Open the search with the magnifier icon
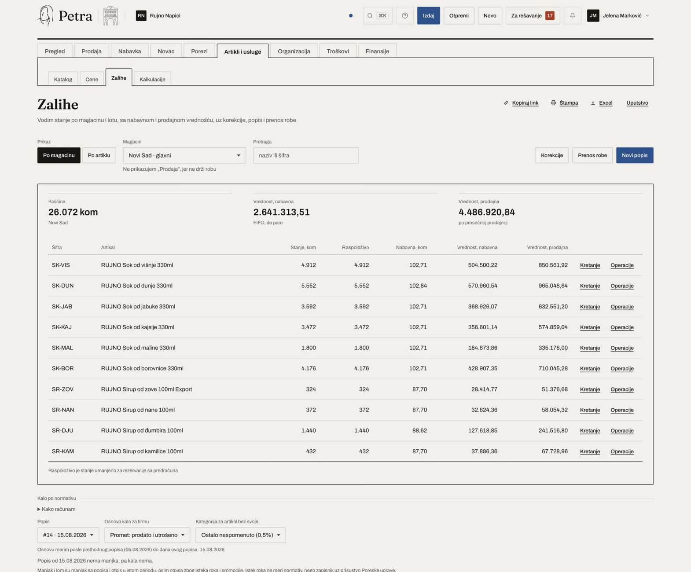 (x=370, y=16)
